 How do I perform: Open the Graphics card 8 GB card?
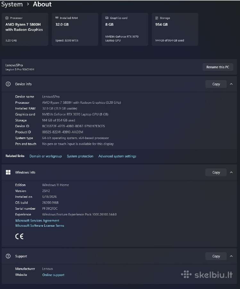tap(125, 29)
